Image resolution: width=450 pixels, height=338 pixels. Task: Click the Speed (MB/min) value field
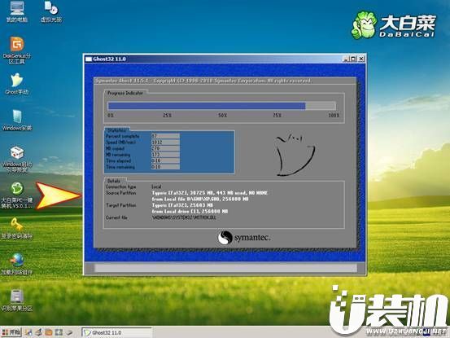coord(165,143)
